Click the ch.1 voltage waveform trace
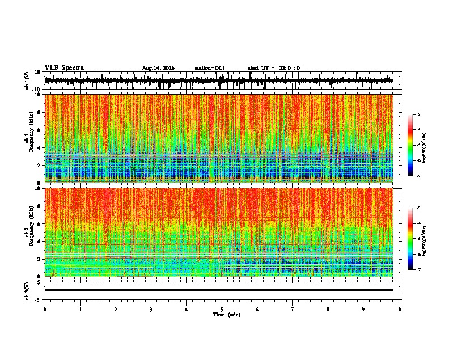Viewport: 449px width, 347px height. 218,81
